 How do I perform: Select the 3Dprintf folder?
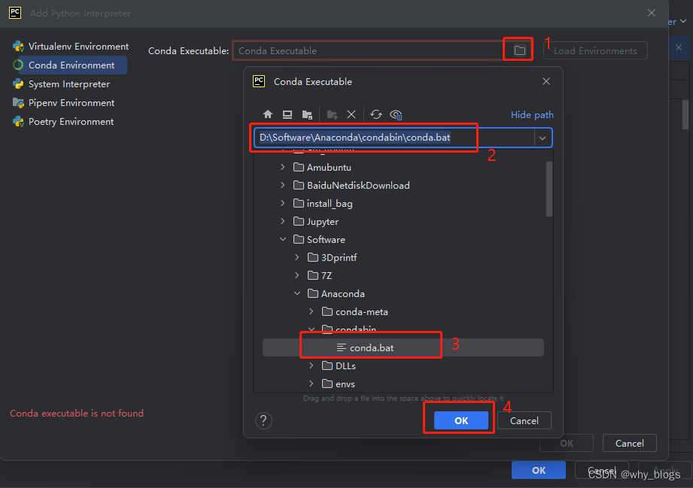(x=332, y=257)
